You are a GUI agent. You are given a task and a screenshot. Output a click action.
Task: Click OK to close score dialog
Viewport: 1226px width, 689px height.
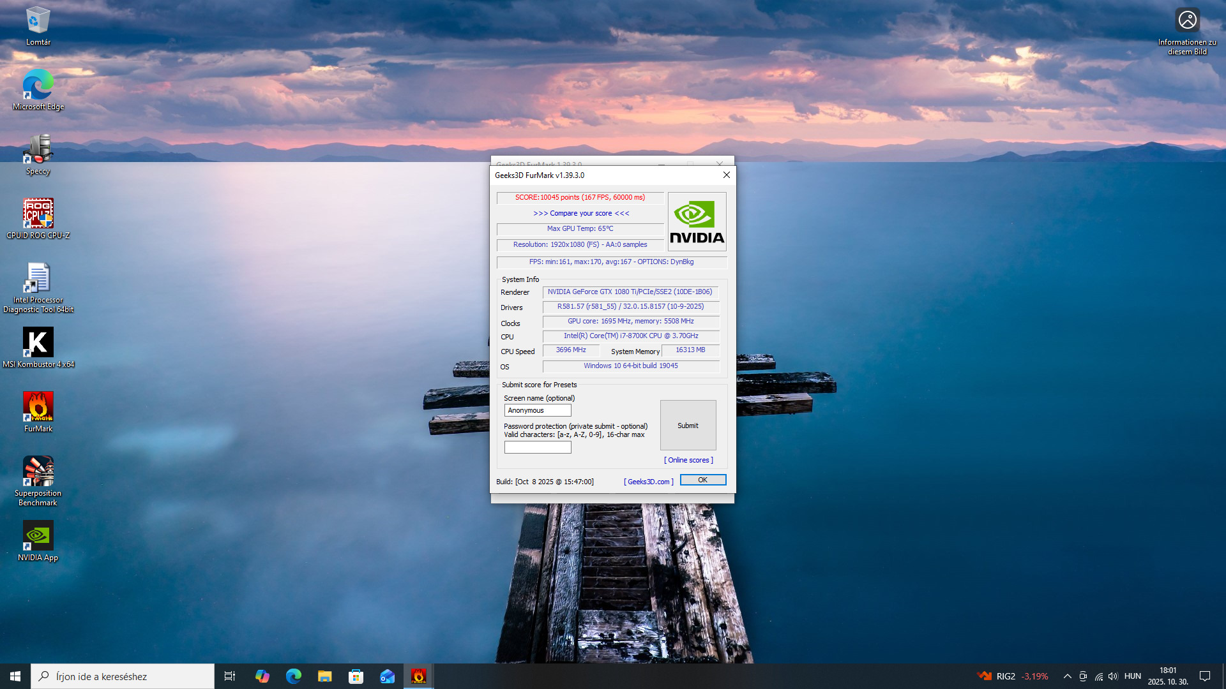[702, 480]
